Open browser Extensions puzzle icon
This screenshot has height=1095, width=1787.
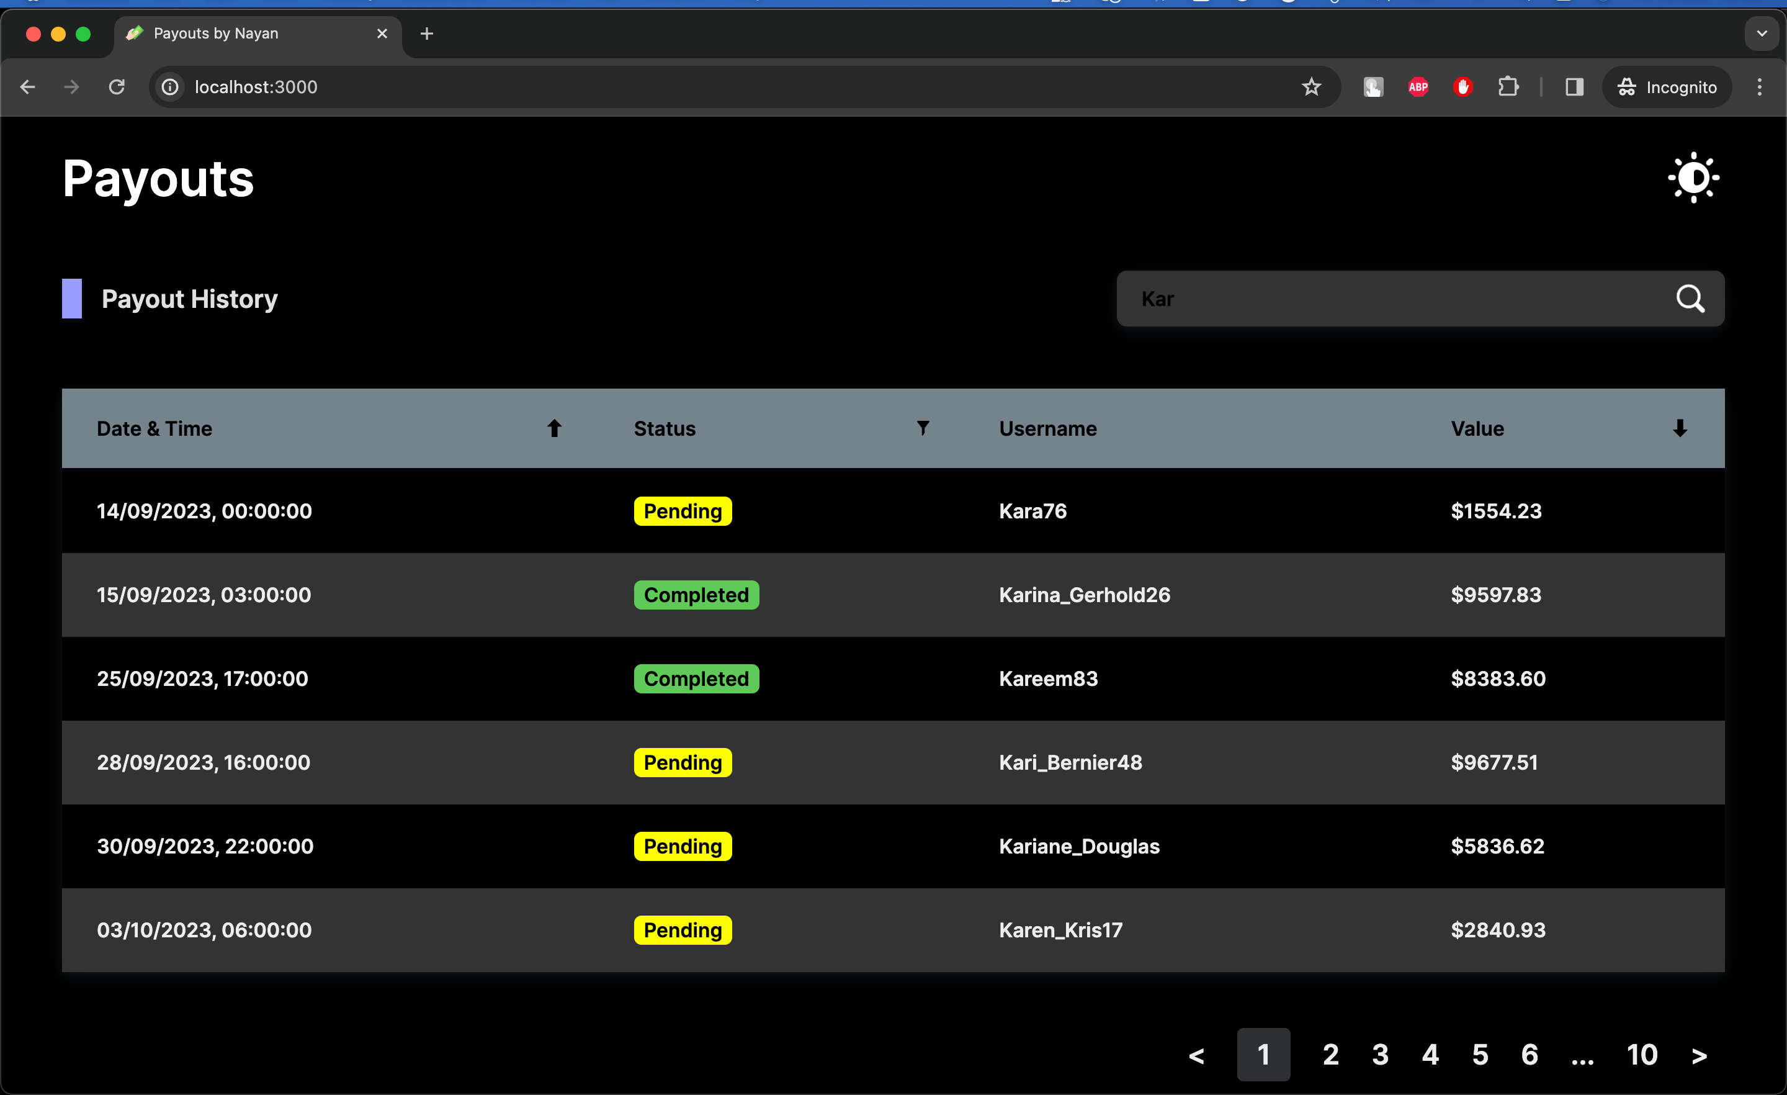[1508, 87]
